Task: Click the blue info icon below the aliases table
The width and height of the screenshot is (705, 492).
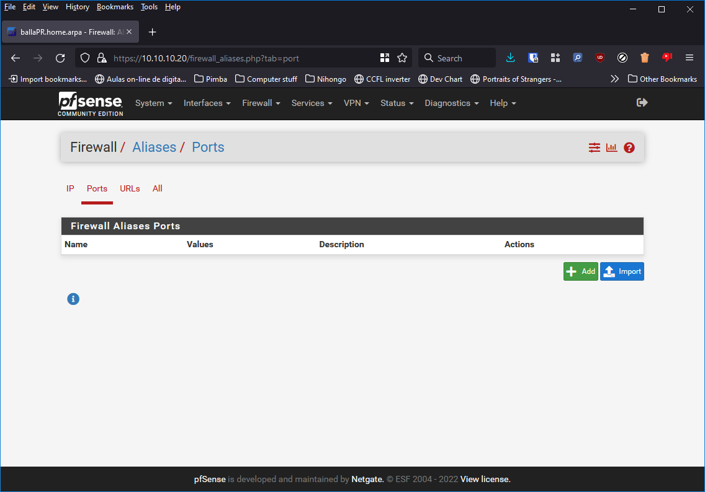Action: [x=73, y=299]
